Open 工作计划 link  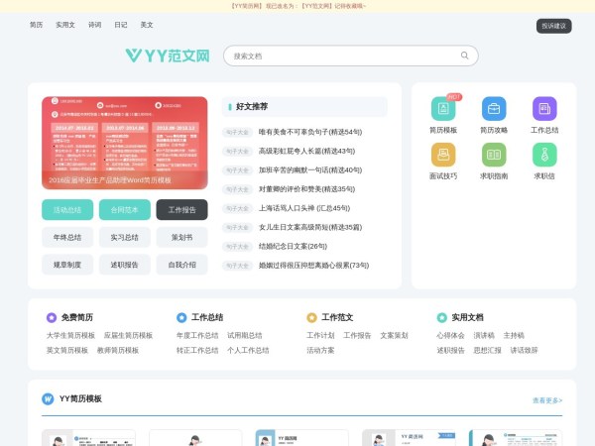point(320,335)
